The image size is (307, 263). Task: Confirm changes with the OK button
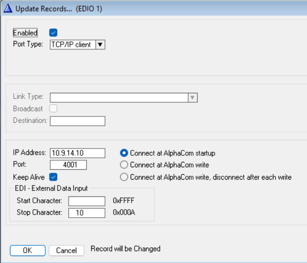pyautogui.click(x=28, y=251)
